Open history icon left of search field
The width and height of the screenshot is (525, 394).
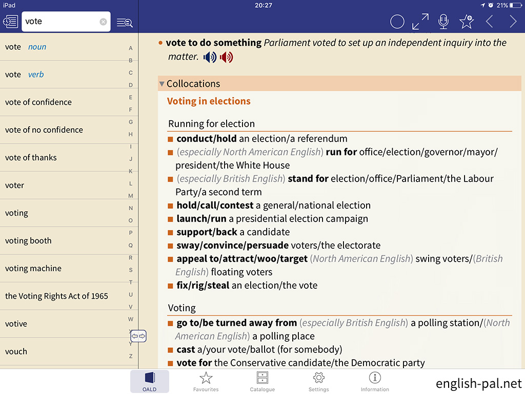[x=10, y=22]
